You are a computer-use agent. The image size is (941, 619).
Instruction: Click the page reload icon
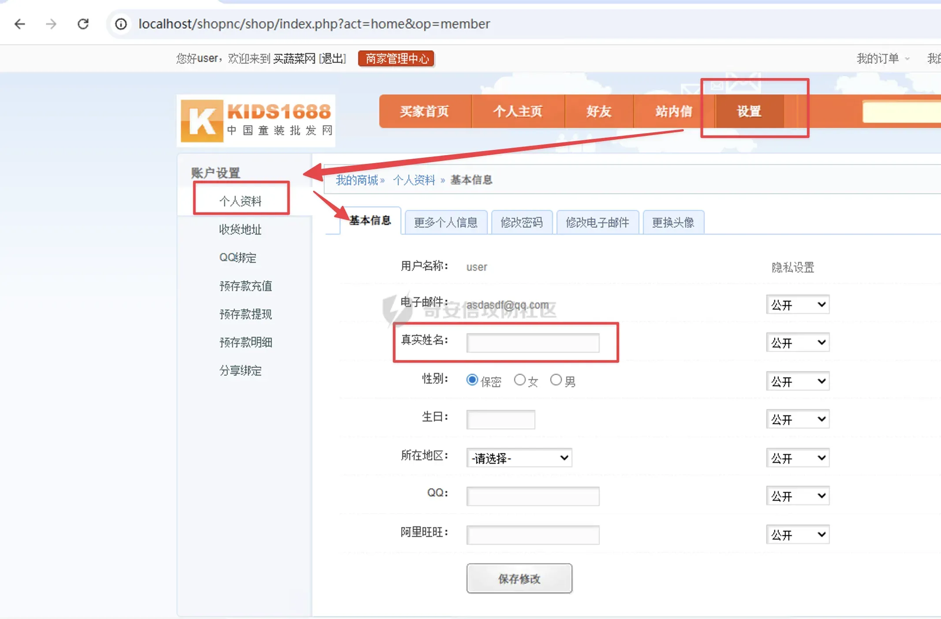pos(83,24)
